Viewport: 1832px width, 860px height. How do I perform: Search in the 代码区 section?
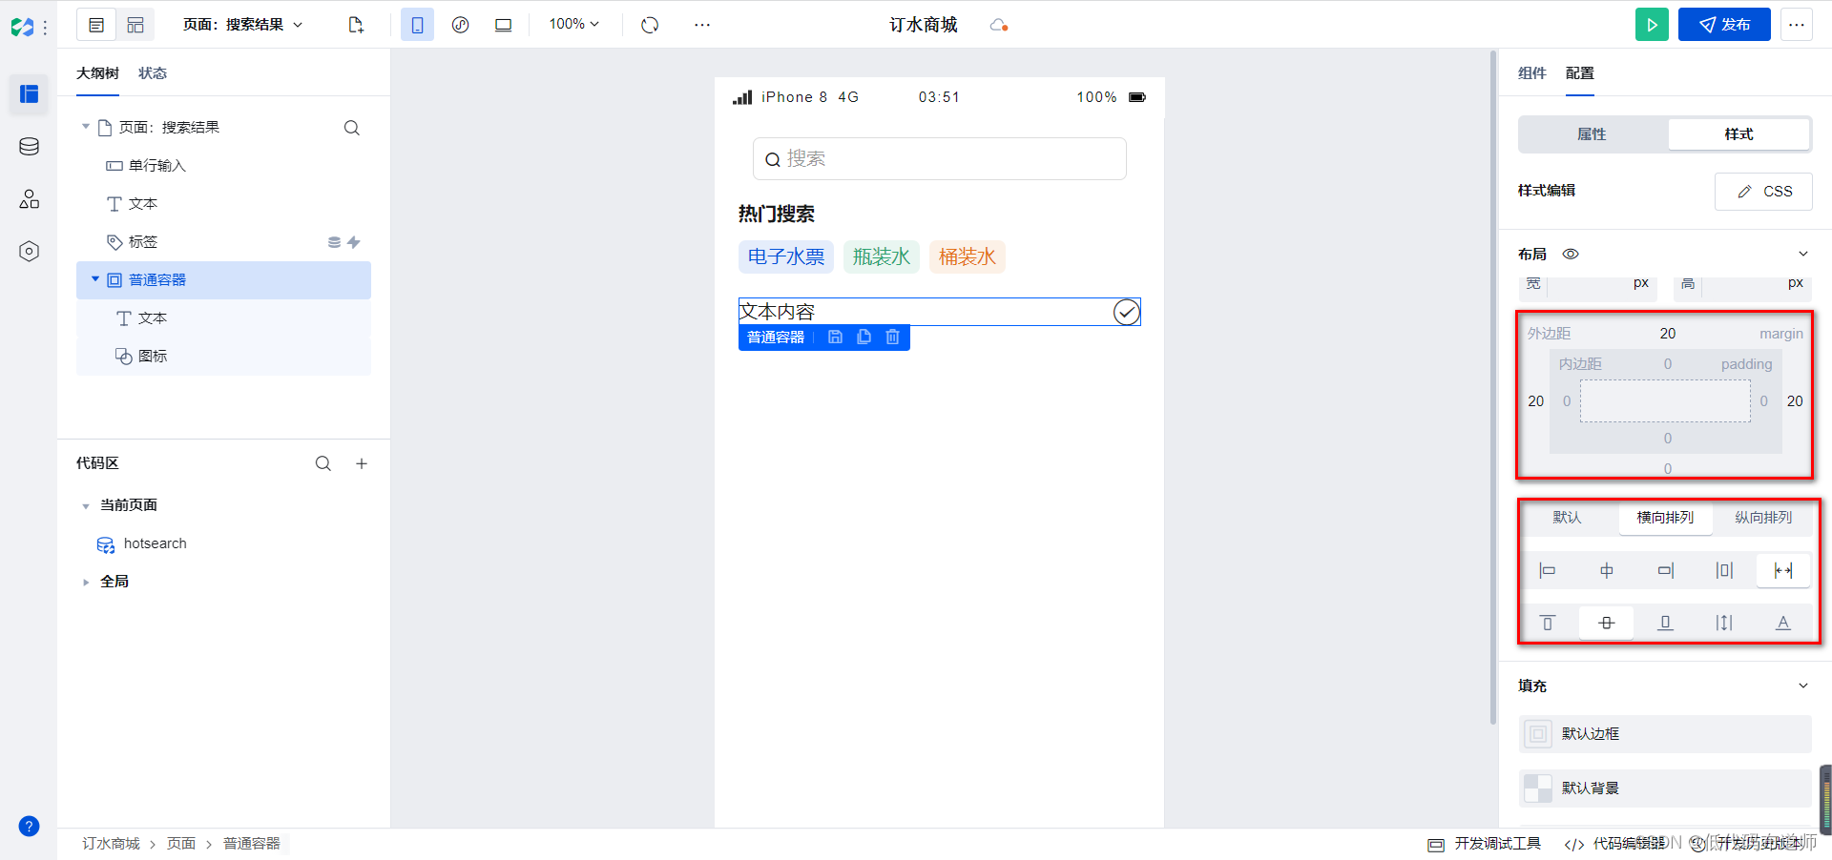(x=323, y=463)
